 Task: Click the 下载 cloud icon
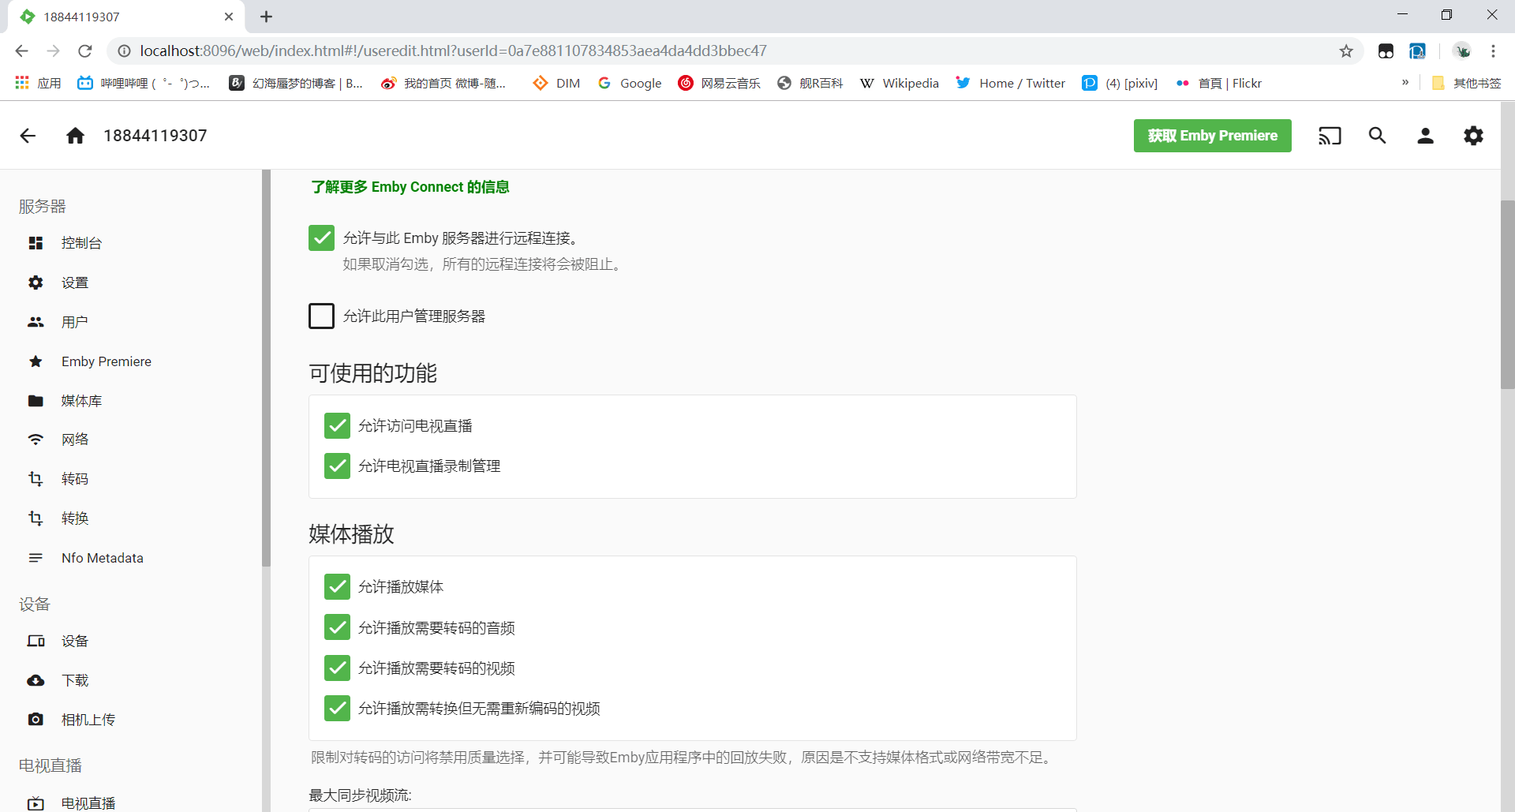(x=36, y=680)
